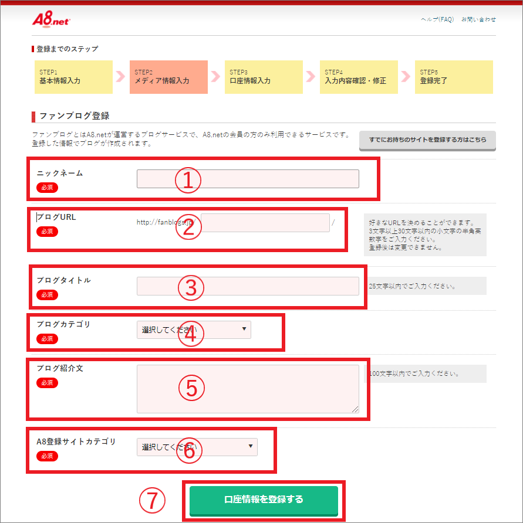Click the 必須 badge under ブログURL
Image resolution: width=523 pixels, height=523 pixels.
click(x=47, y=232)
